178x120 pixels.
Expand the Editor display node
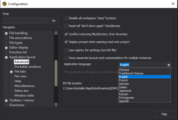pyautogui.click(x=6, y=48)
